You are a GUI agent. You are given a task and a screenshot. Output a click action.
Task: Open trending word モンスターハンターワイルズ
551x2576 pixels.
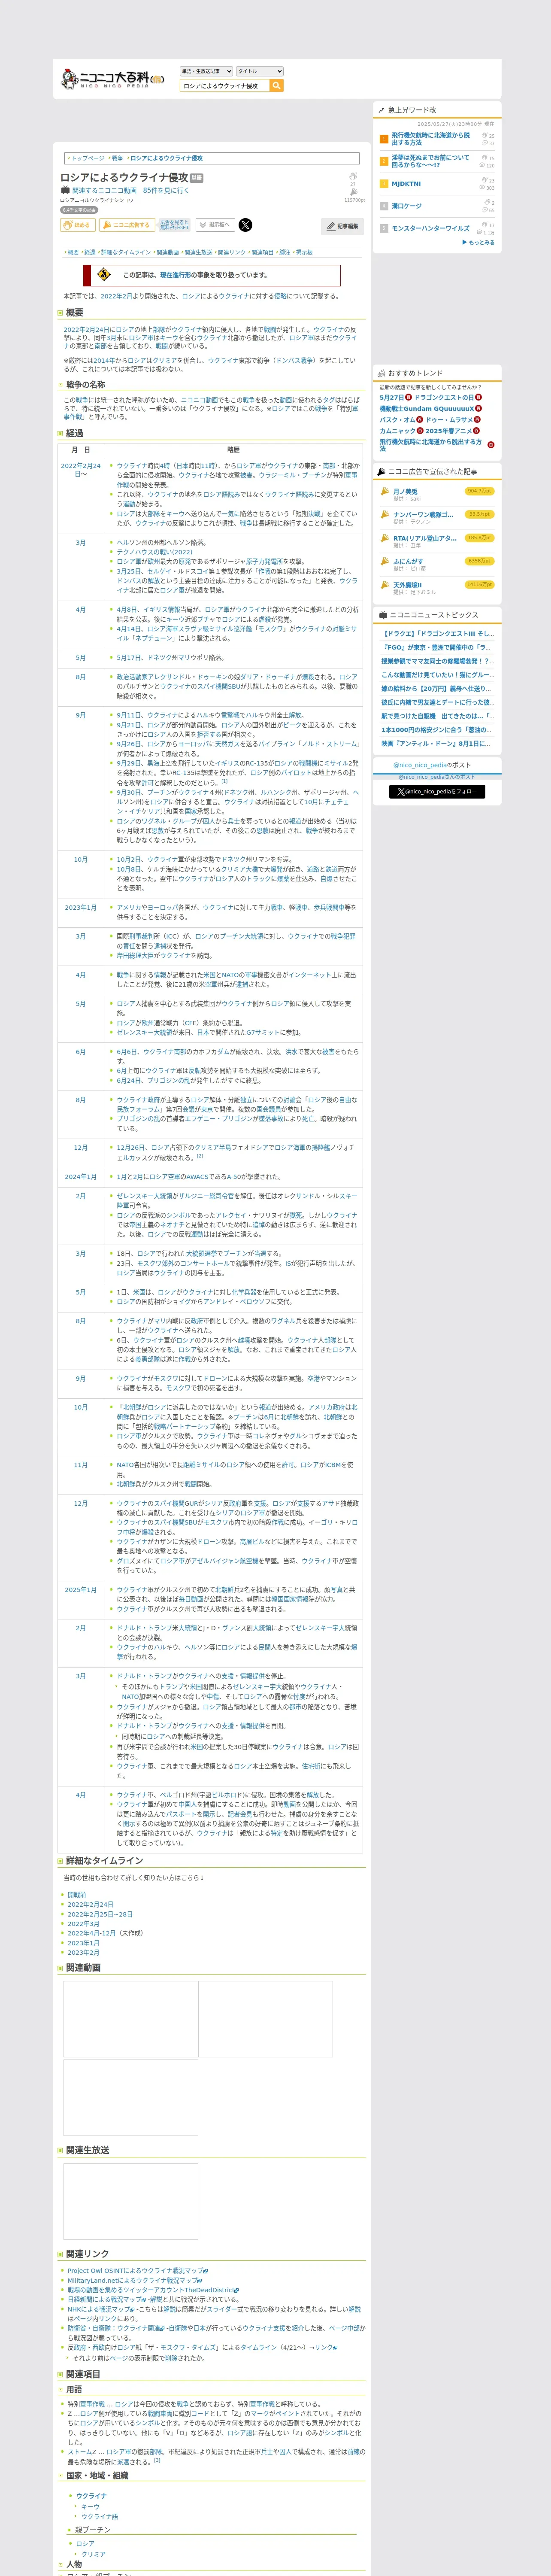[430, 228]
